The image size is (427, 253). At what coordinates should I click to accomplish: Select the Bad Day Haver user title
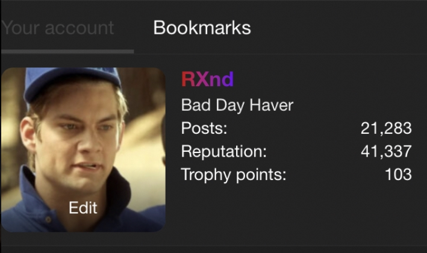(237, 105)
